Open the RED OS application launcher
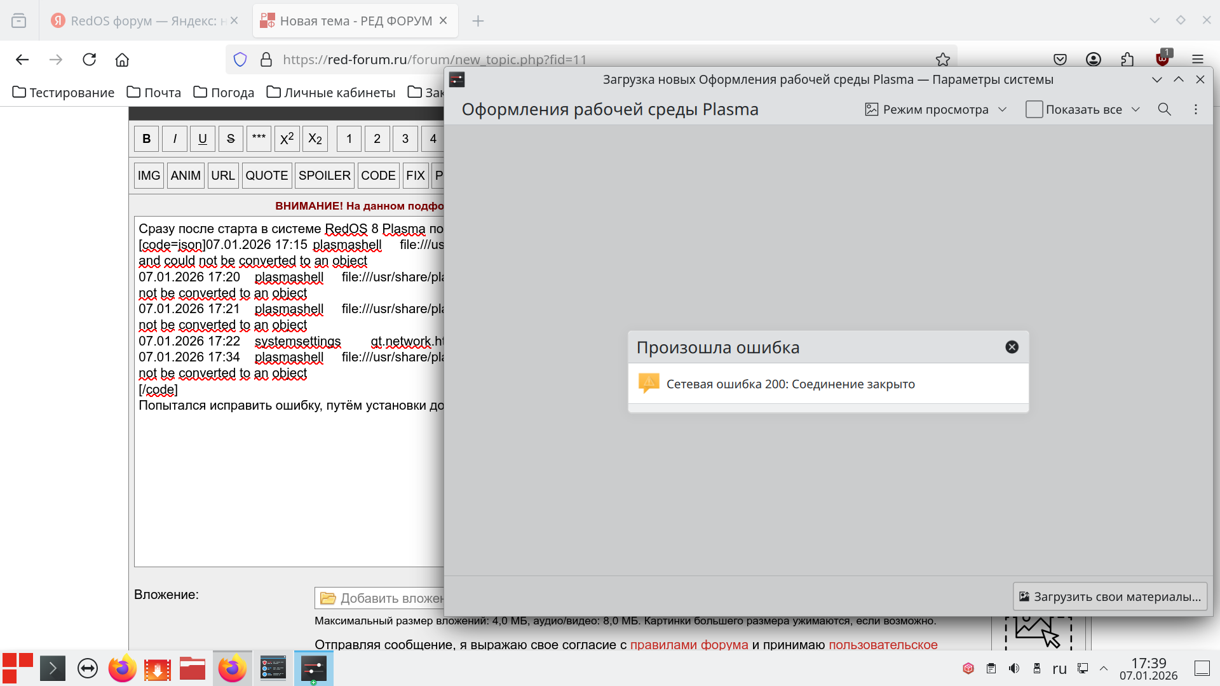 point(18,668)
